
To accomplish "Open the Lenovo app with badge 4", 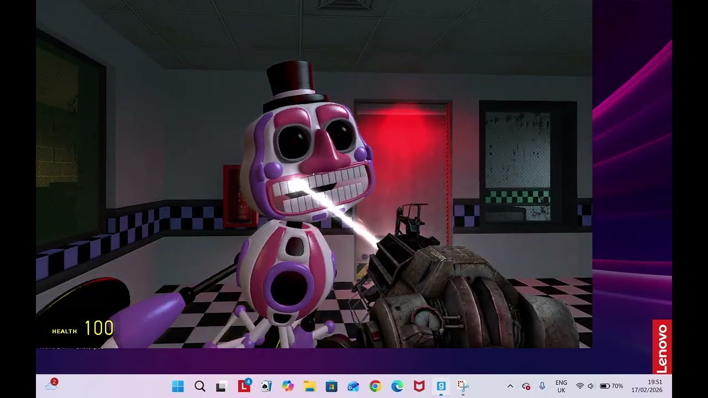I will [244, 386].
